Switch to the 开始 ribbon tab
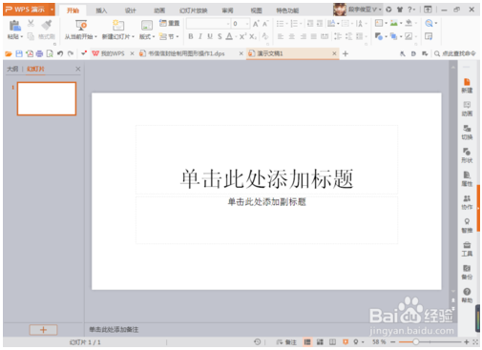This screenshot has height=350, width=482. coord(73,10)
